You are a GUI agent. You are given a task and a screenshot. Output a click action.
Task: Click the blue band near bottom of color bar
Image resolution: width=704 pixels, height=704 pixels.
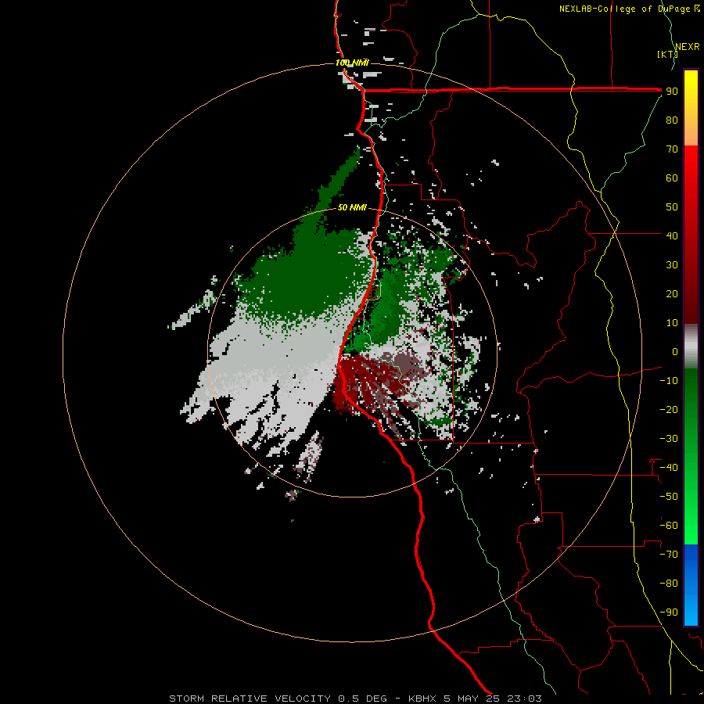point(691,585)
